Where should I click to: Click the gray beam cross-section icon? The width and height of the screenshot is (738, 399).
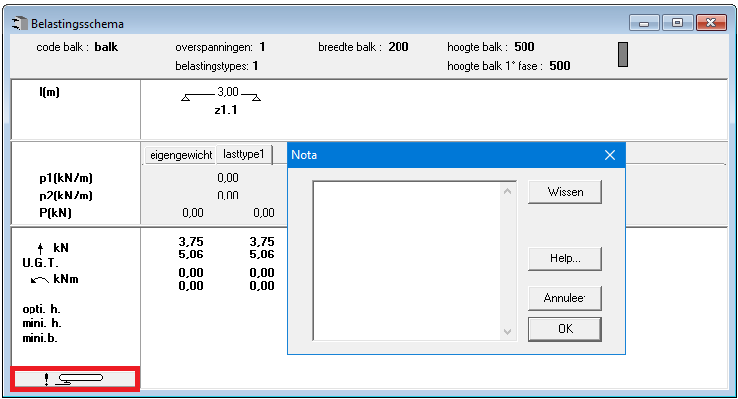tap(623, 54)
